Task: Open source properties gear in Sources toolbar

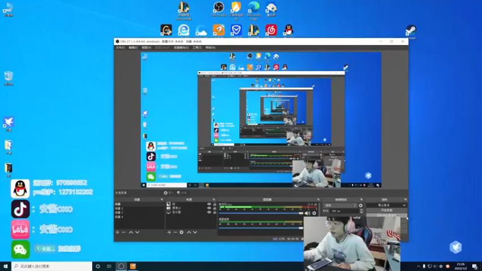Action: point(181,232)
